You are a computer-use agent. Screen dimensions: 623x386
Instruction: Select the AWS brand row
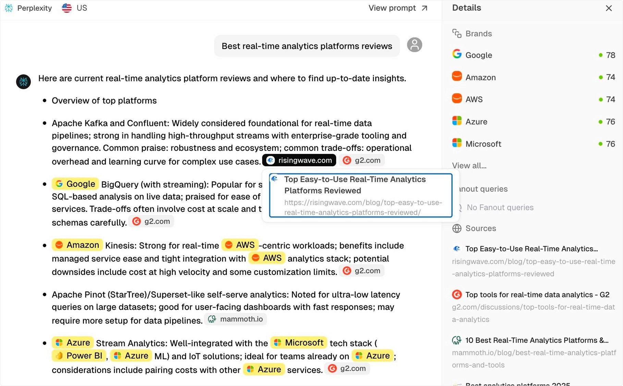pyautogui.click(x=534, y=99)
